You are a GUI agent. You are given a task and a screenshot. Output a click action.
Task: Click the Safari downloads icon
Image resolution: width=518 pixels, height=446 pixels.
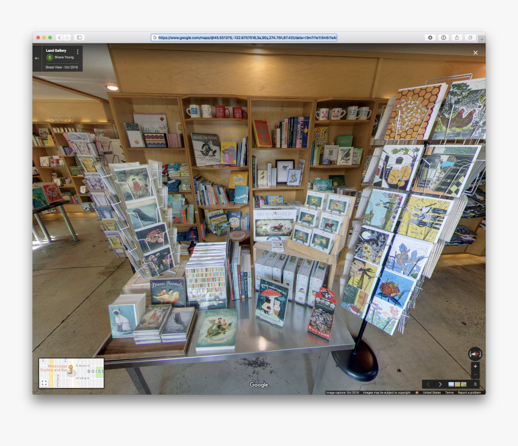click(430, 37)
